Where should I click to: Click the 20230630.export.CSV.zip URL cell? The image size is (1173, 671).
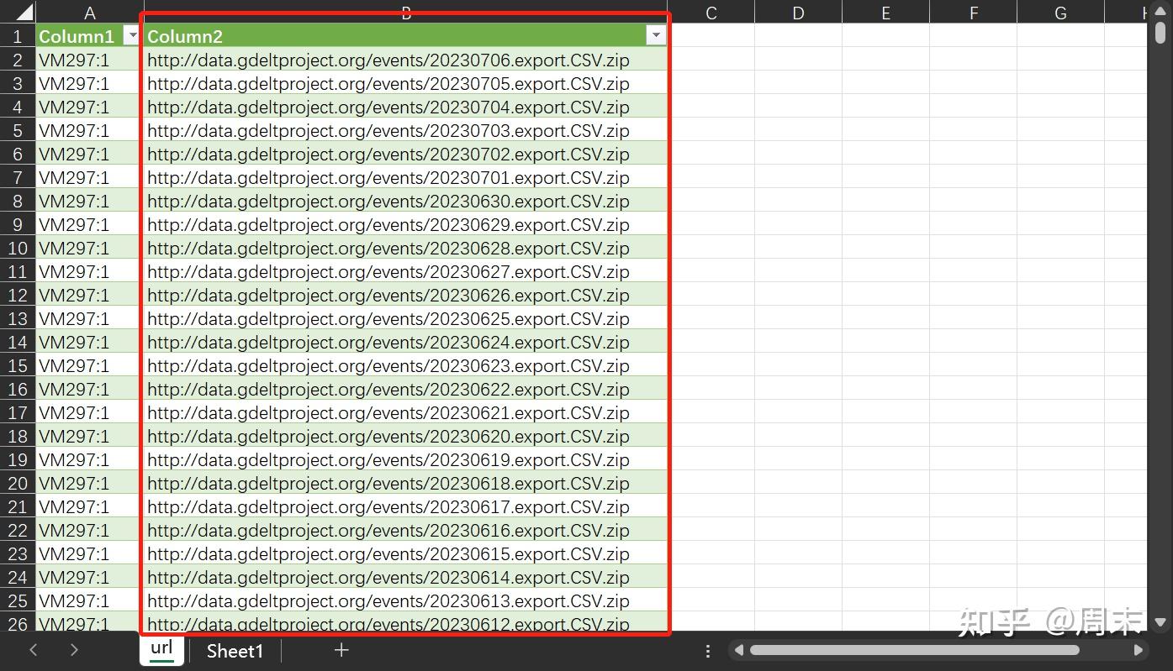pyautogui.click(x=406, y=201)
